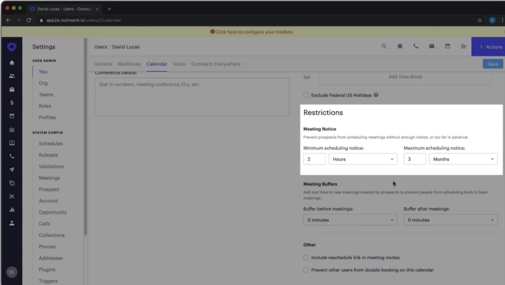Check Prevent other users from double booking
This screenshot has width=505, height=285.
pos(306,270)
